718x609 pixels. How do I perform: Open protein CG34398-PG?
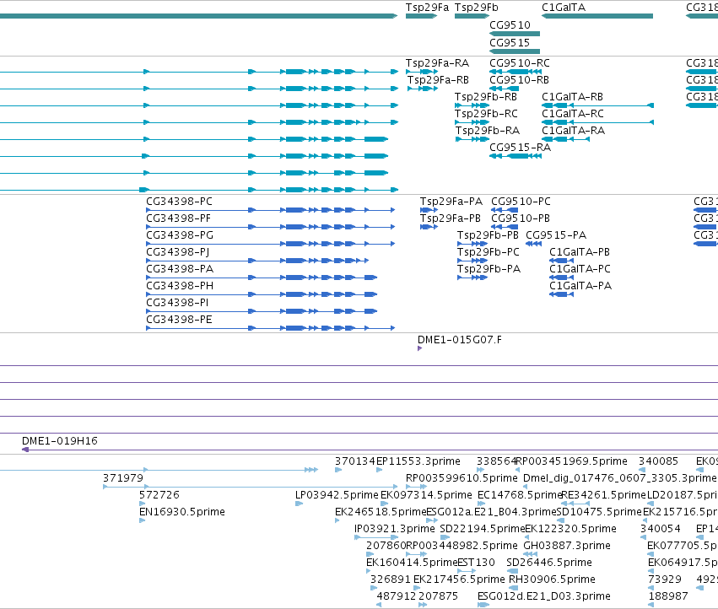click(x=180, y=235)
